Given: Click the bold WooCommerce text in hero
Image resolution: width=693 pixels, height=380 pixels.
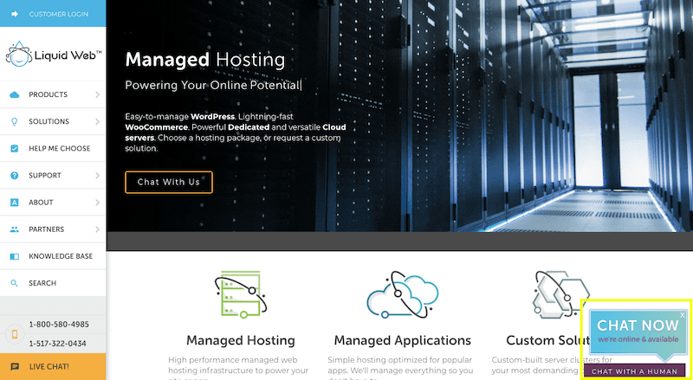Looking at the screenshot, I should point(157,127).
